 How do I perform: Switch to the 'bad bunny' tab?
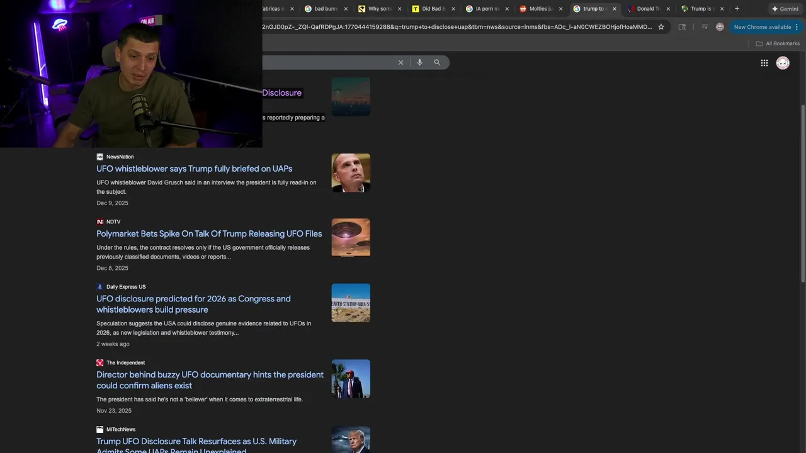click(x=326, y=9)
